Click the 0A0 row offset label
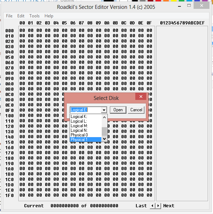 pyautogui.click(x=10, y=84)
